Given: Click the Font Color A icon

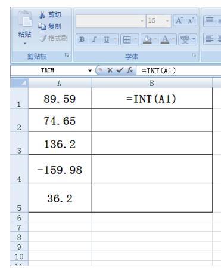Looking at the screenshot, I should coord(165,39).
